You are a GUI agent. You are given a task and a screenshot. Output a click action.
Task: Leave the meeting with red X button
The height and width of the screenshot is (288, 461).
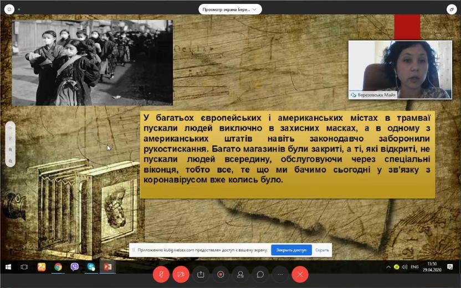click(x=300, y=274)
